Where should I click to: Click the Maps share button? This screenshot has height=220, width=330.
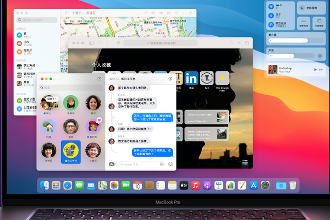[x=191, y=13]
